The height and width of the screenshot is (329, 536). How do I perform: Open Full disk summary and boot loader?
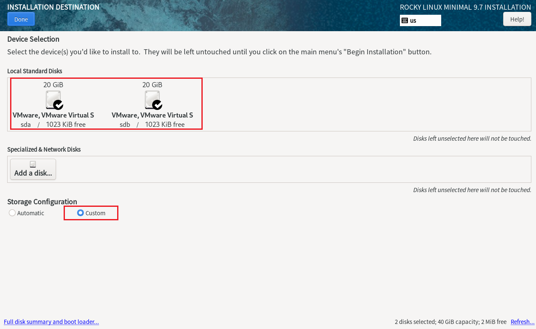pos(51,322)
